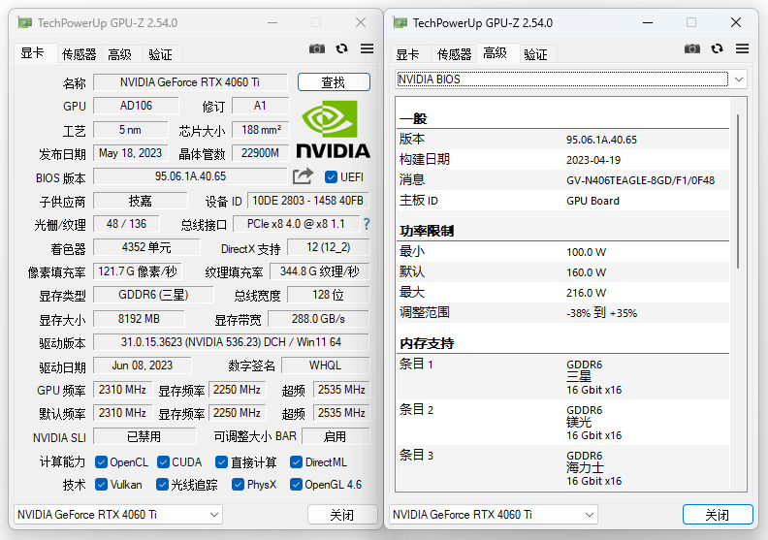768x540 pixels.
Task: Open GPU selector dropdown in left window
Action: pos(118,515)
